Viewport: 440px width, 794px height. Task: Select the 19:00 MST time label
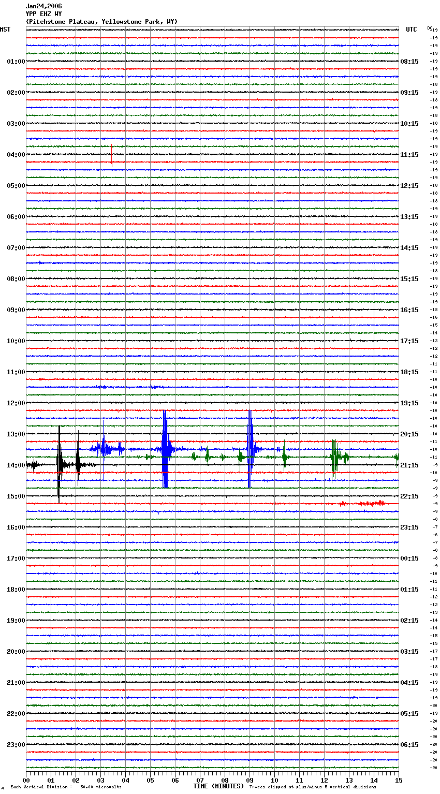point(16,621)
